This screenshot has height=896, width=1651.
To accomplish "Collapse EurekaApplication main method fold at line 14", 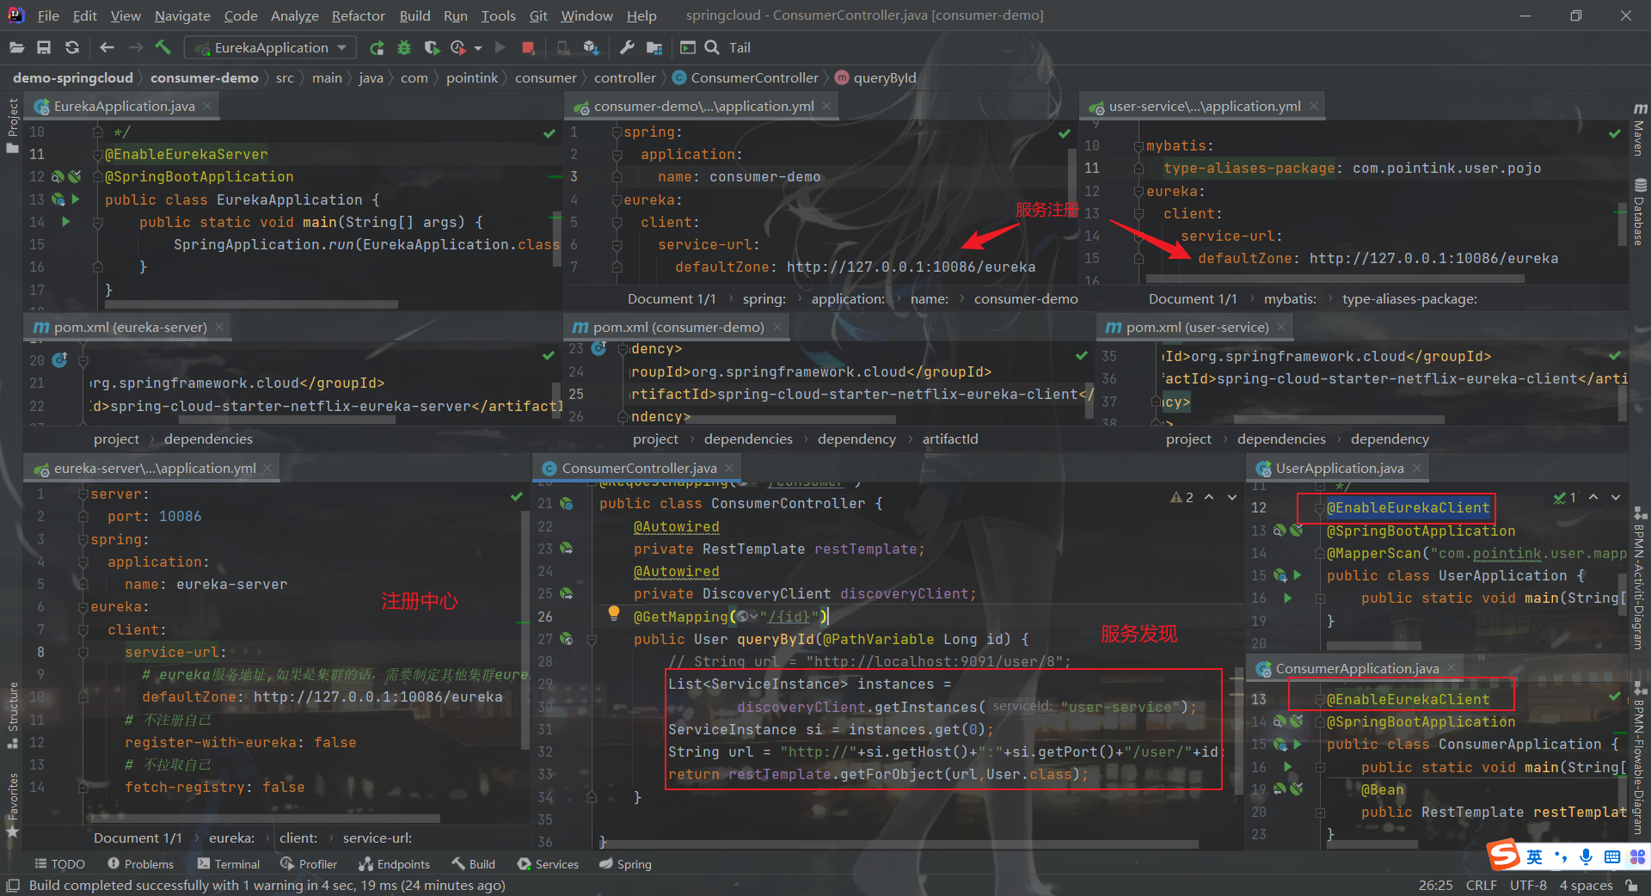I will [98, 223].
